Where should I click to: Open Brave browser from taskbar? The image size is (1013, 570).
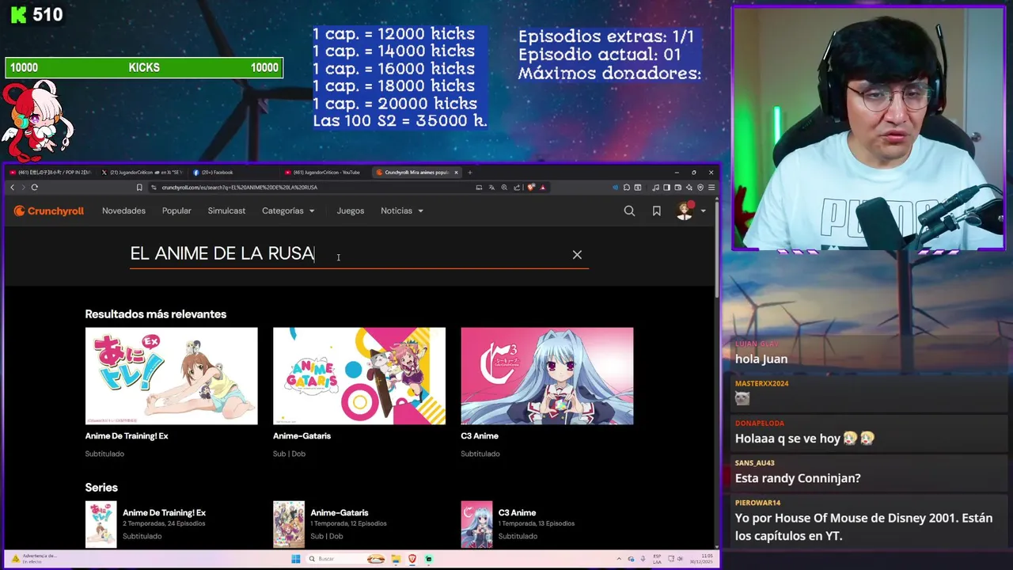(412, 558)
